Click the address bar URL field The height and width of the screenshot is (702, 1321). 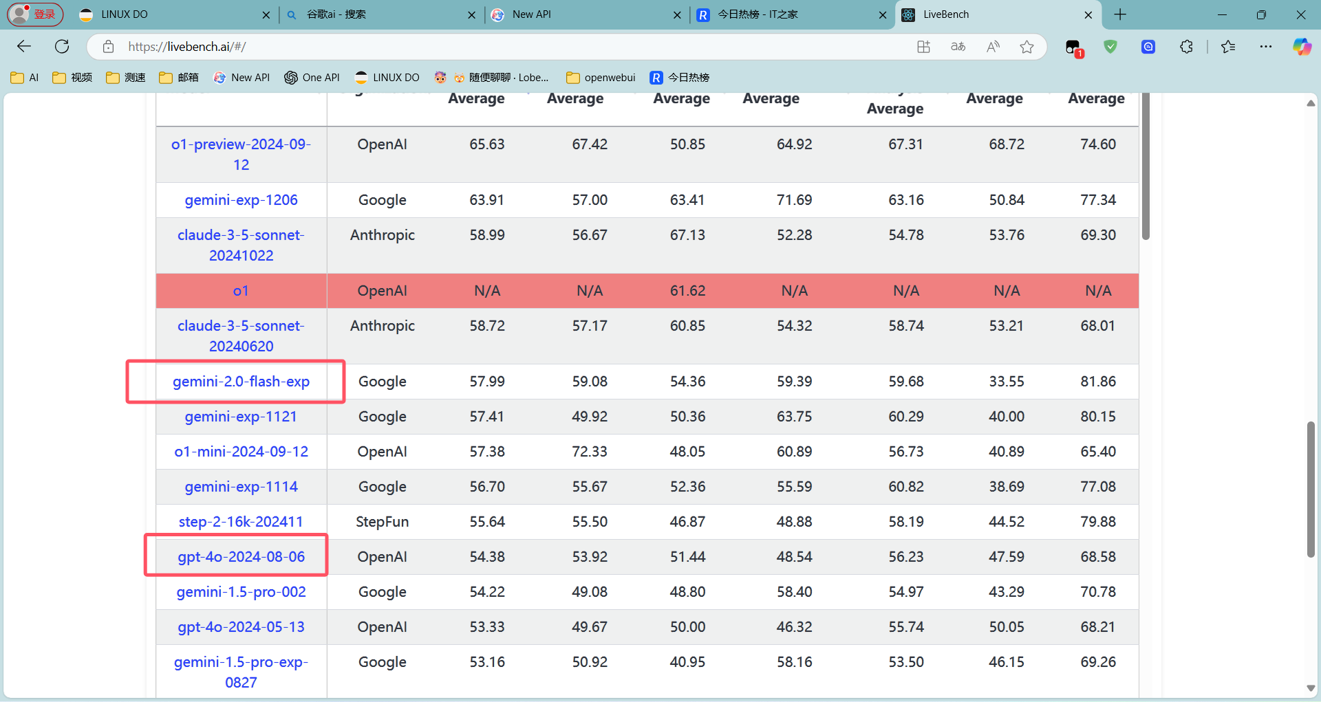point(509,47)
